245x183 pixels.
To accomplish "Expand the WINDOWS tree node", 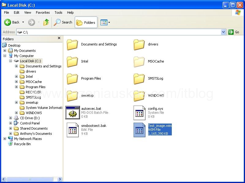I will 16,113.
